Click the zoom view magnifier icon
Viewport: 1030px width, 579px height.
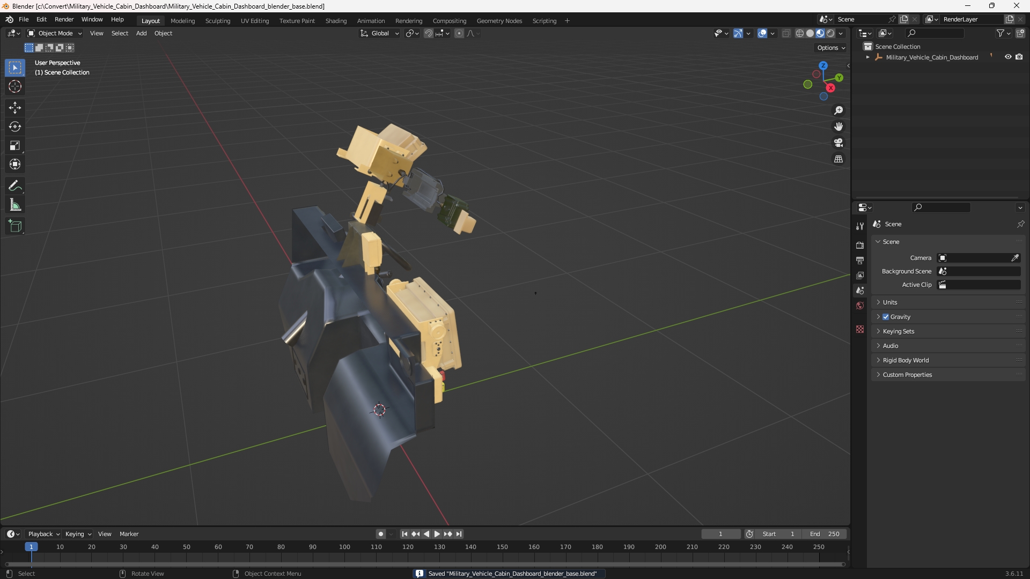(x=838, y=110)
